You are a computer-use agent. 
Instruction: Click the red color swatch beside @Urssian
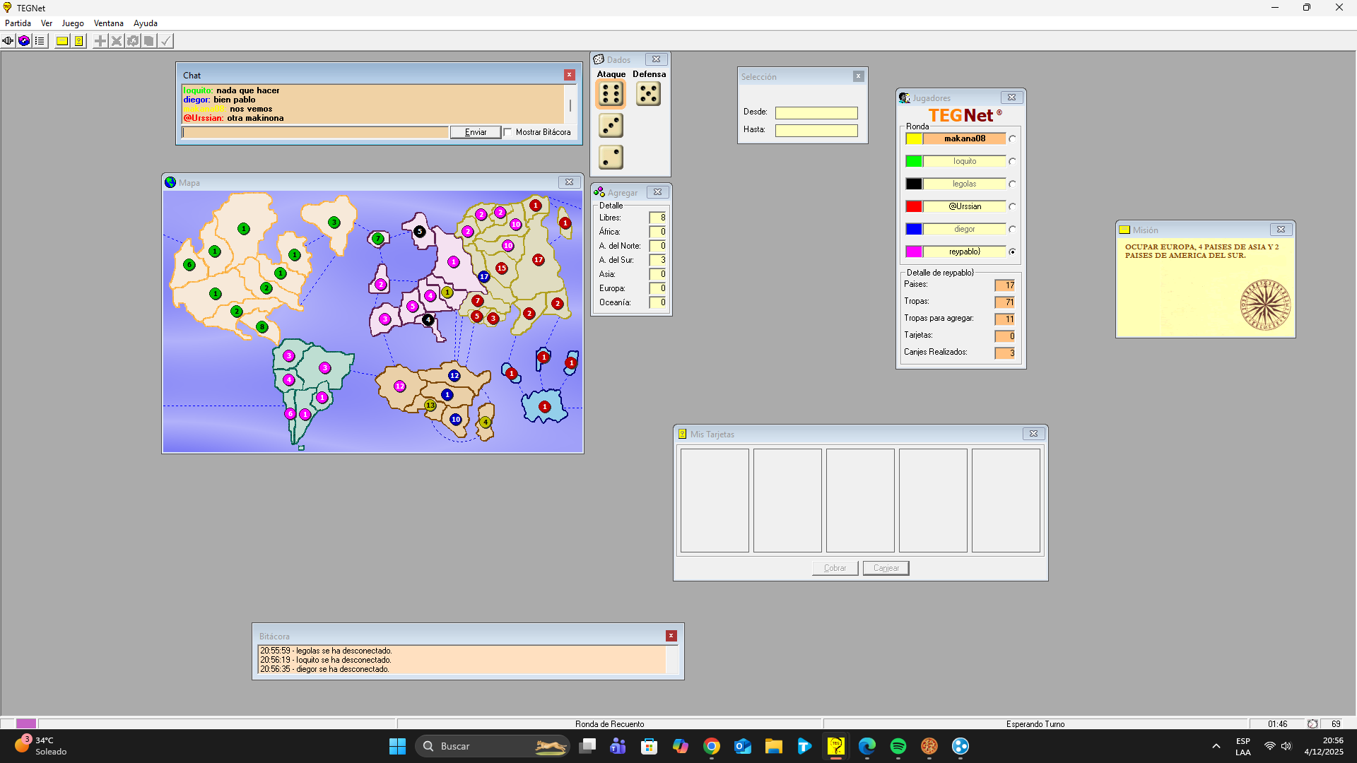tap(913, 206)
